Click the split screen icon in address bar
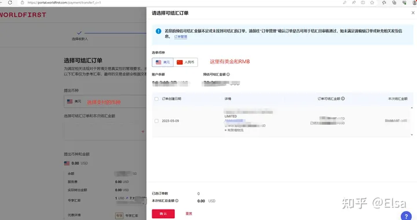Viewport: 417px width, 220px height. 363,2
